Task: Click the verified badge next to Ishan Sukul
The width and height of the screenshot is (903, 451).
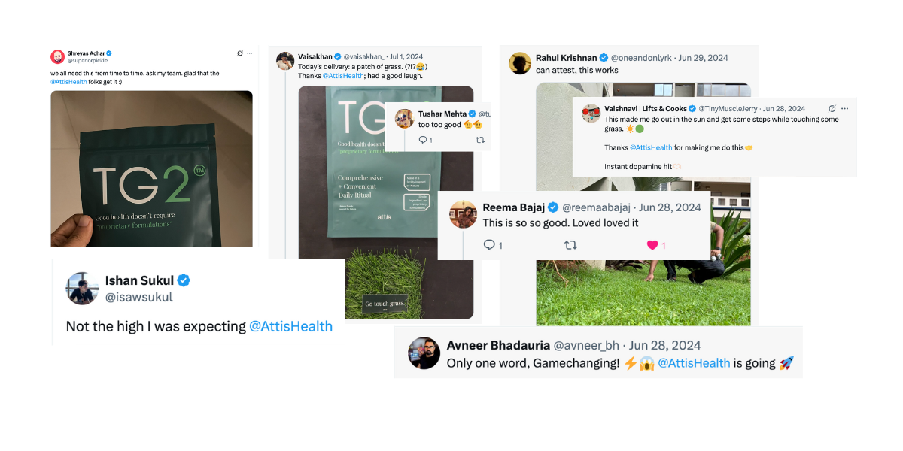Action: click(184, 280)
